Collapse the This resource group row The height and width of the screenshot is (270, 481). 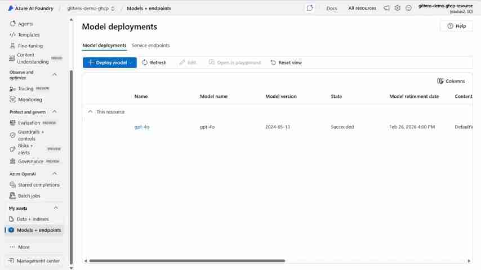(x=90, y=111)
